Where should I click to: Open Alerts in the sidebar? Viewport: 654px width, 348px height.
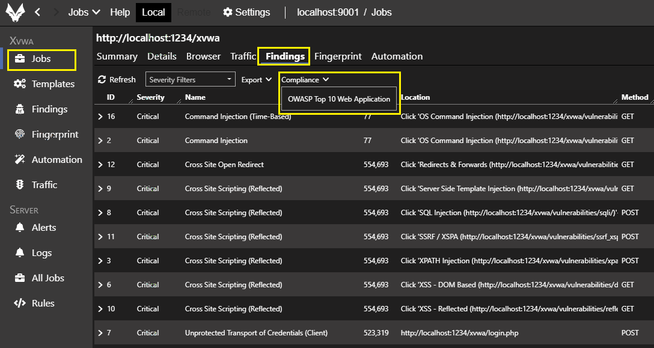44,227
